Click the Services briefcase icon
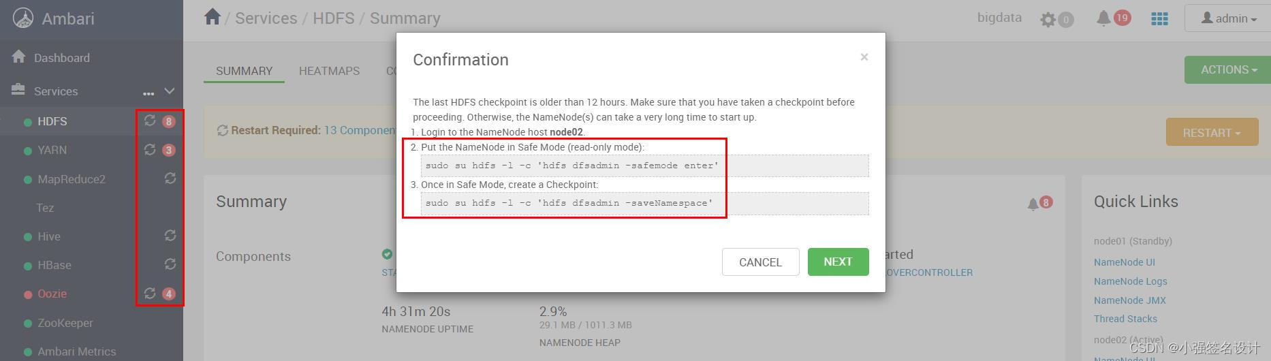This screenshot has height=361, width=1271. click(18, 89)
